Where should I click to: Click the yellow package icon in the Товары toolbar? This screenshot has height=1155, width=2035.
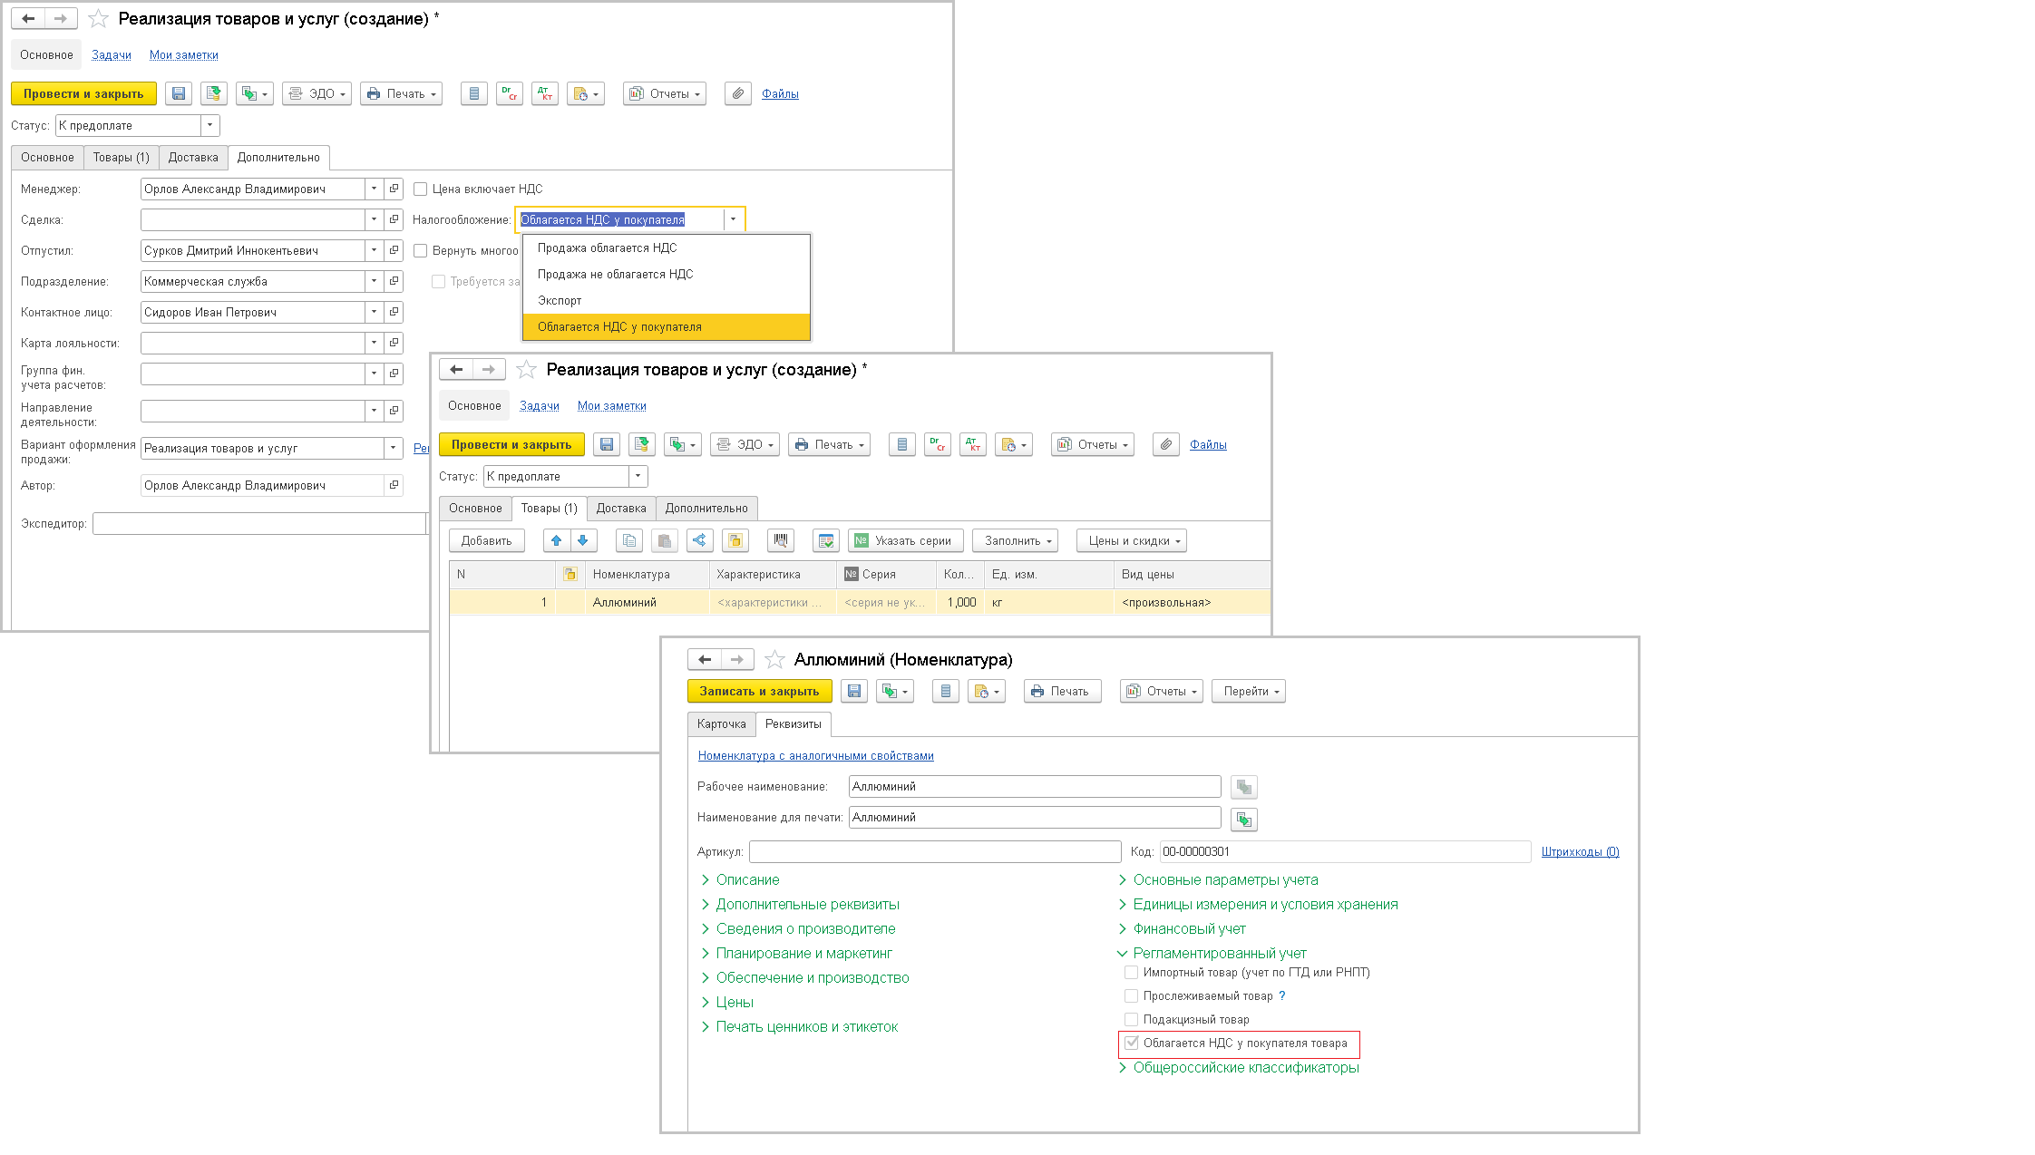[x=735, y=541]
